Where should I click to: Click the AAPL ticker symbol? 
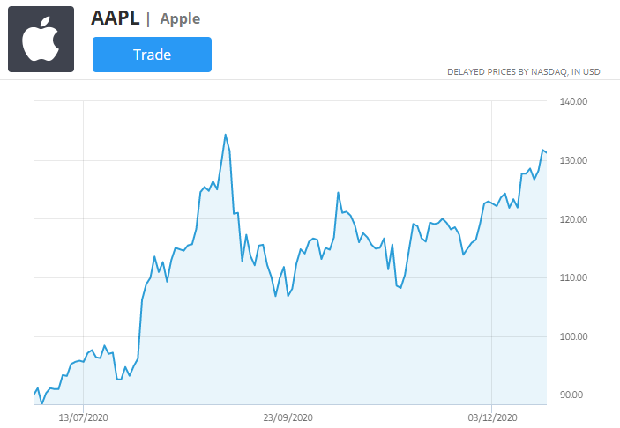(x=115, y=18)
